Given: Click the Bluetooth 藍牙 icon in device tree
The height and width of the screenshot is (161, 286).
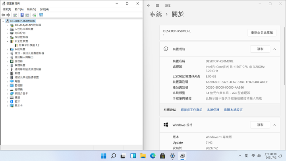Looking at the screenshot, I should (x=12, y=101).
